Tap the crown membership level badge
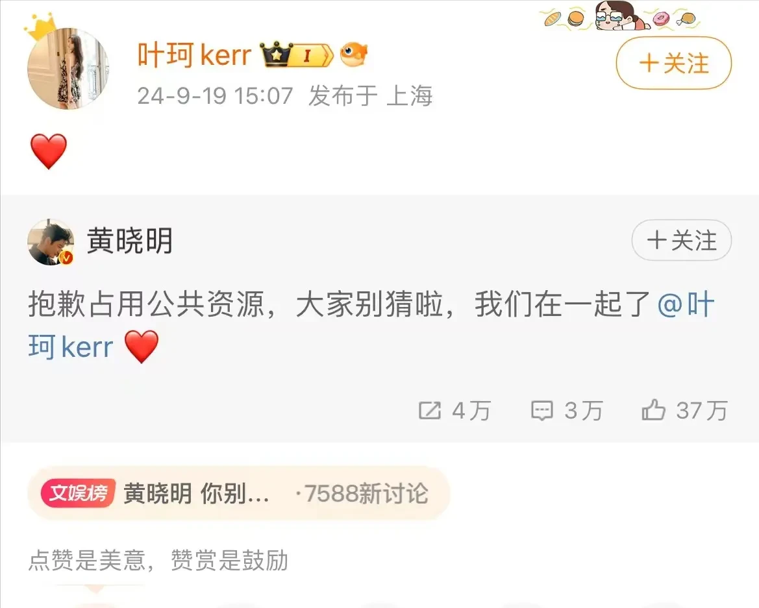The height and width of the screenshot is (608, 759). point(297,55)
